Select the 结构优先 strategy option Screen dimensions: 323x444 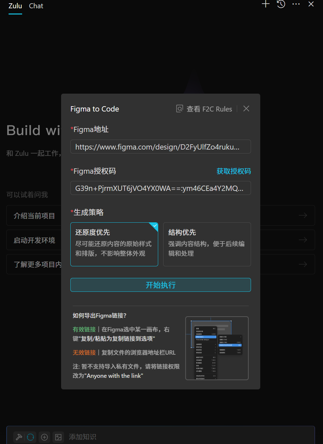pyautogui.click(x=207, y=244)
